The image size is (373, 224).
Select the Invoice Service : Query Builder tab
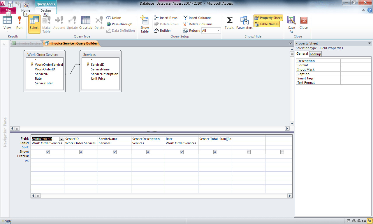[x=71, y=43]
